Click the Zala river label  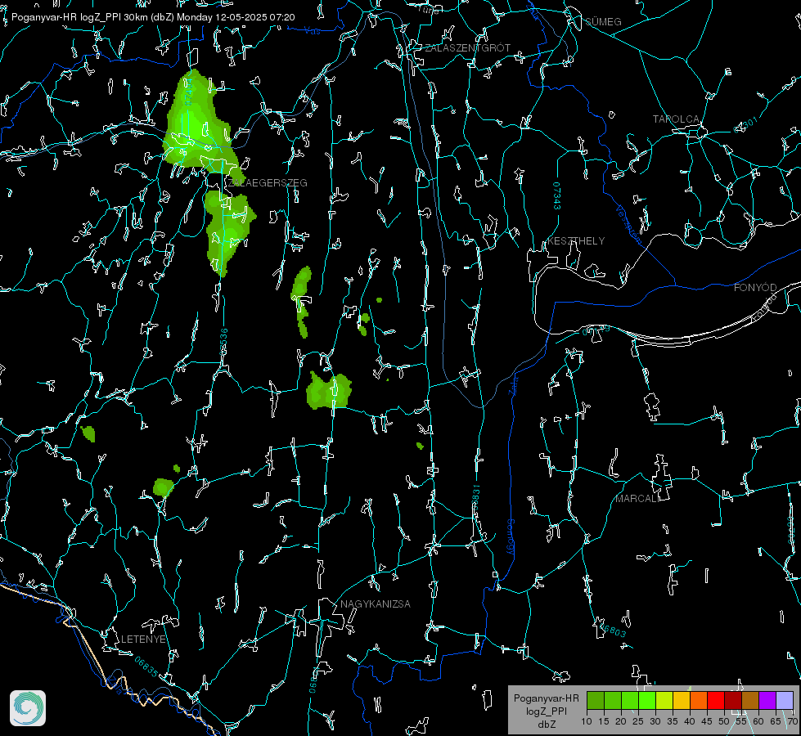pos(514,385)
